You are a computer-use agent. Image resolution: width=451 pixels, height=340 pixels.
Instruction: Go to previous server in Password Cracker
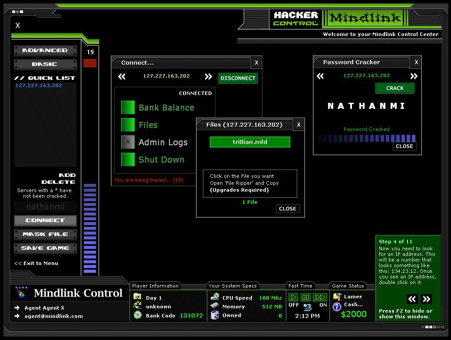[x=320, y=76]
